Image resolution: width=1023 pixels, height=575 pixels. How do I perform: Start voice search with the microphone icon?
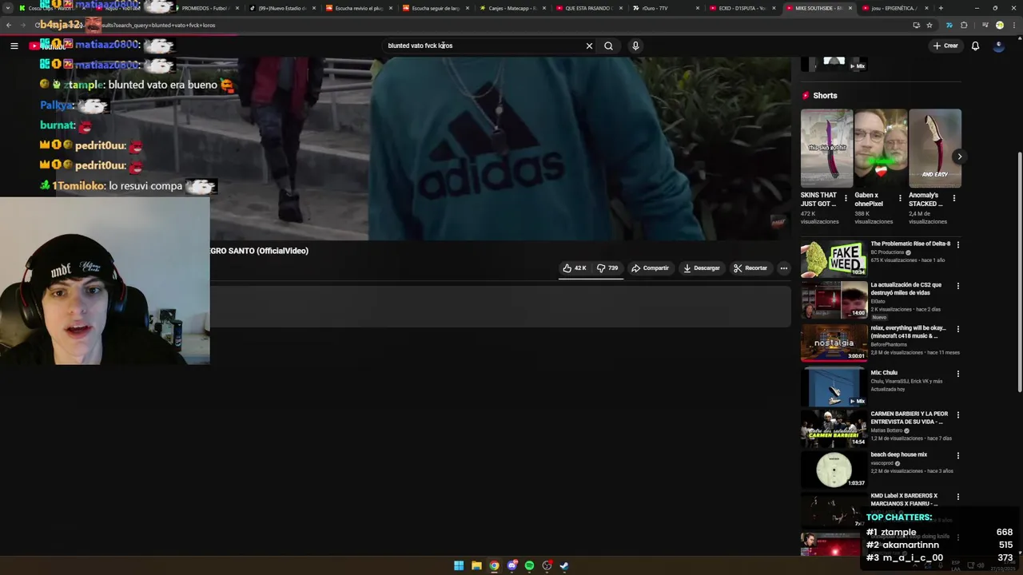coord(635,46)
